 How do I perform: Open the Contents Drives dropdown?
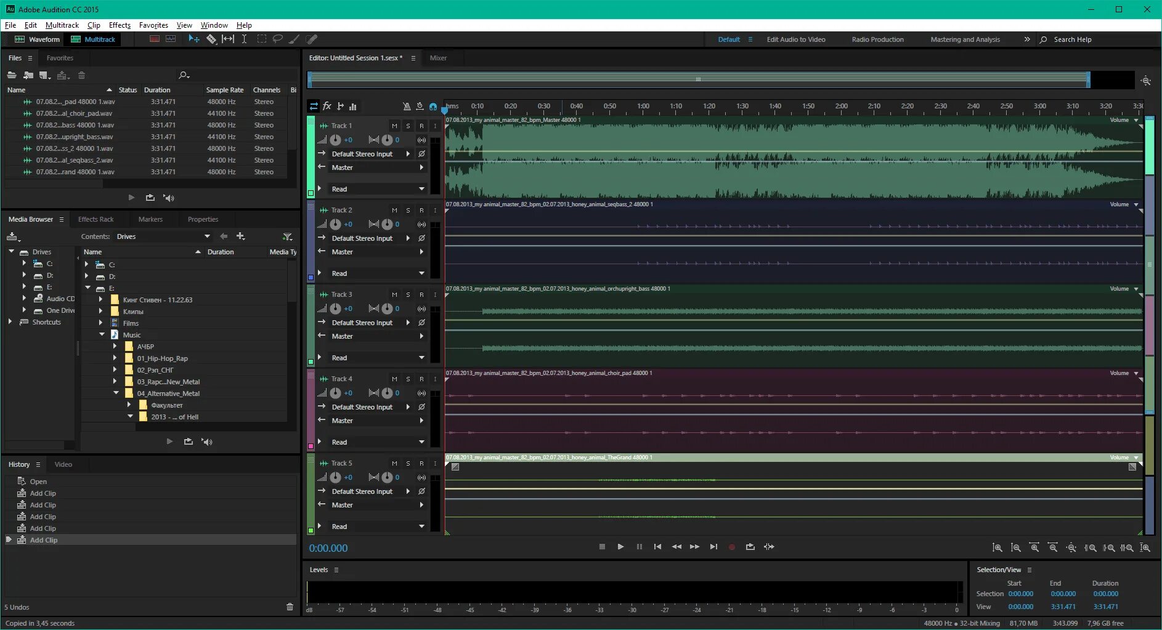[163, 236]
